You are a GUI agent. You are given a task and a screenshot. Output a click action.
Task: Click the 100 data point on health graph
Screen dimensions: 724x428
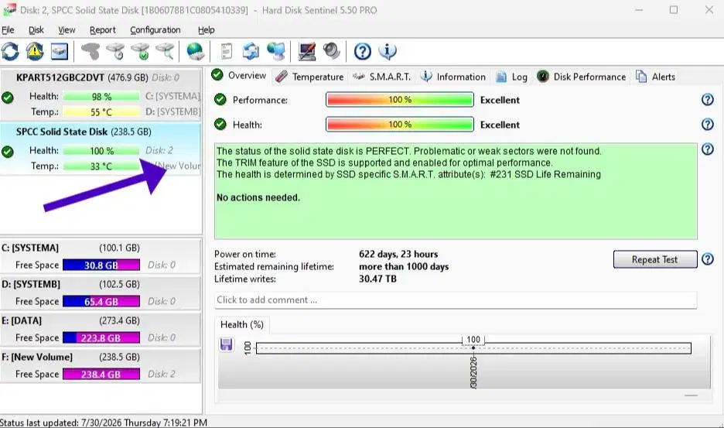pos(473,347)
